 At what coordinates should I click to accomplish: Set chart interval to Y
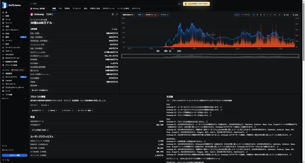267,15
